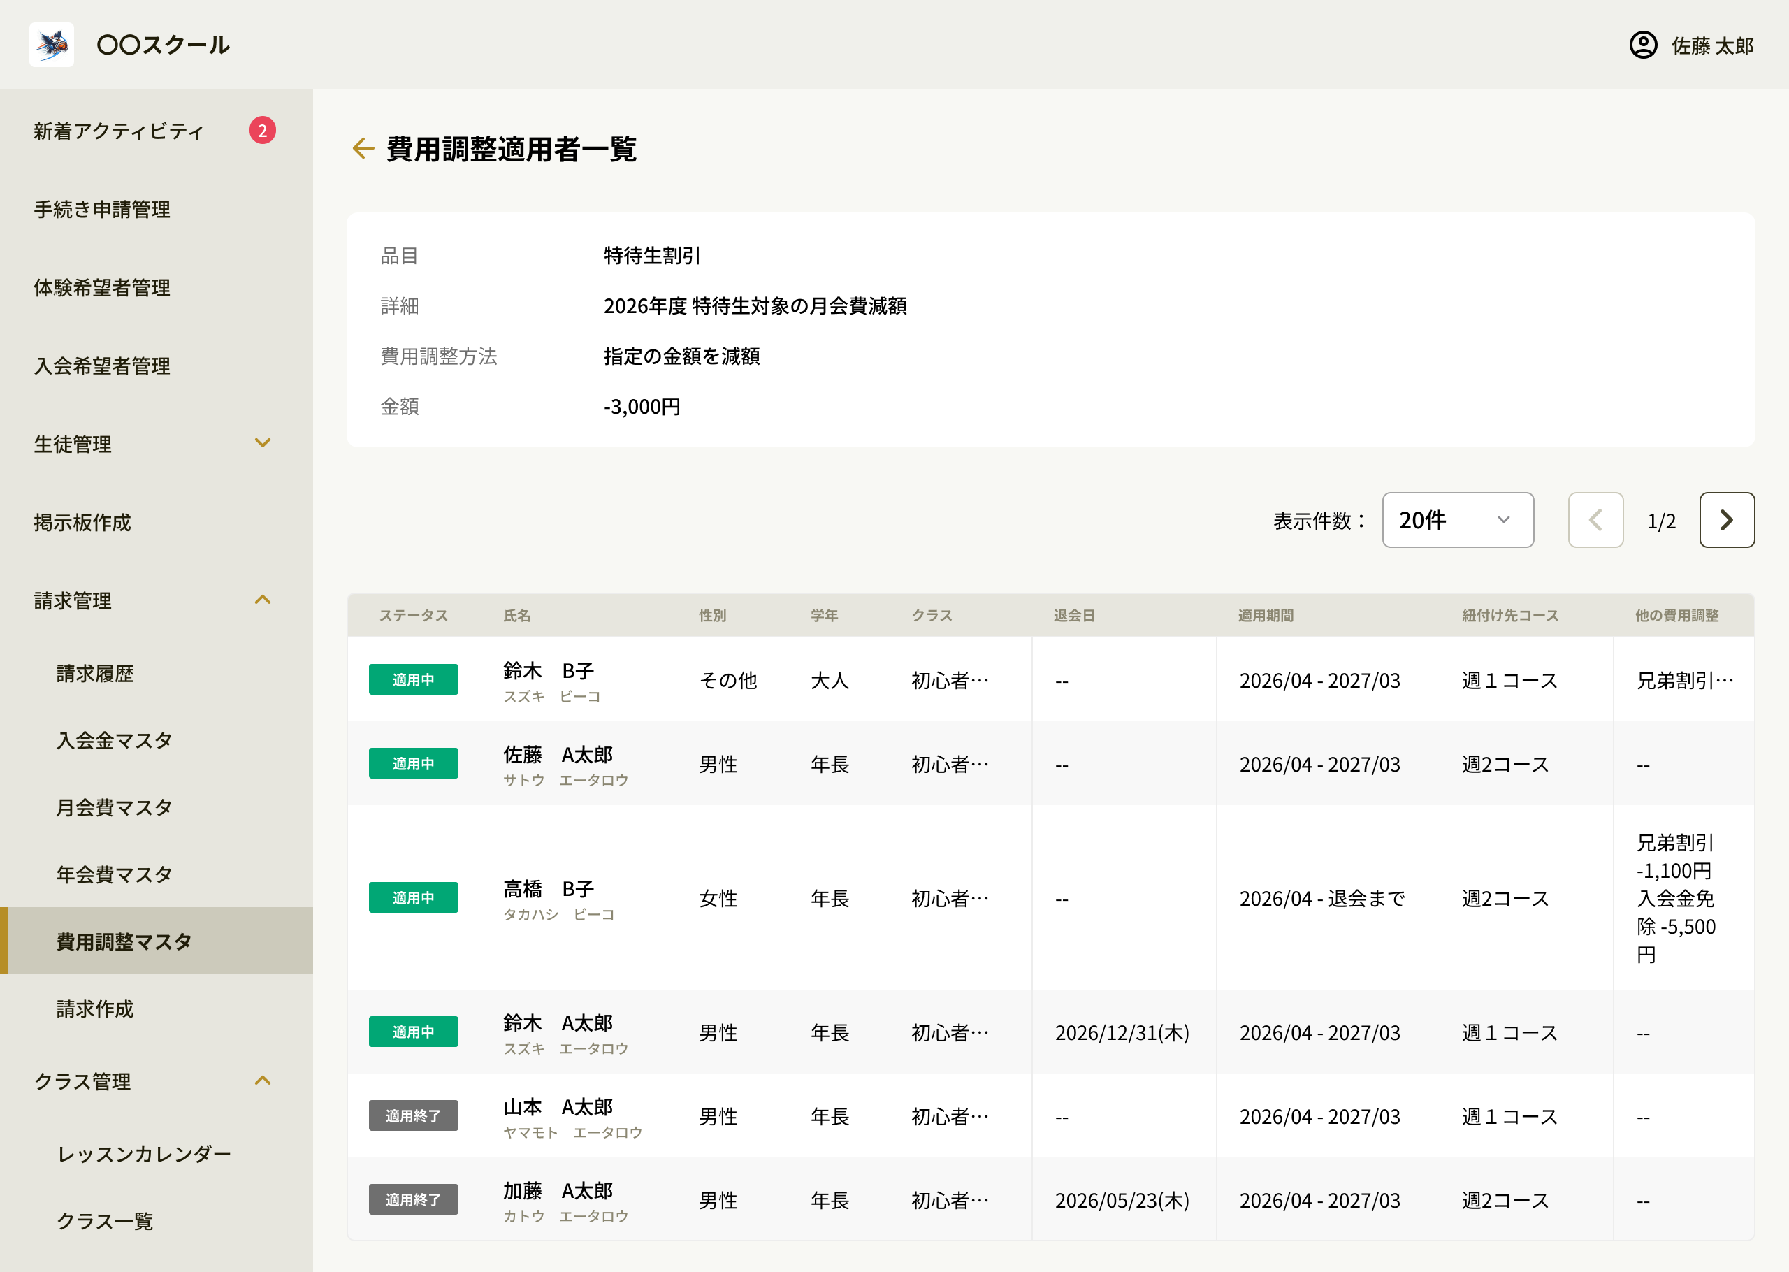
Task: Click the page indicator 1/2
Action: tap(1661, 521)
